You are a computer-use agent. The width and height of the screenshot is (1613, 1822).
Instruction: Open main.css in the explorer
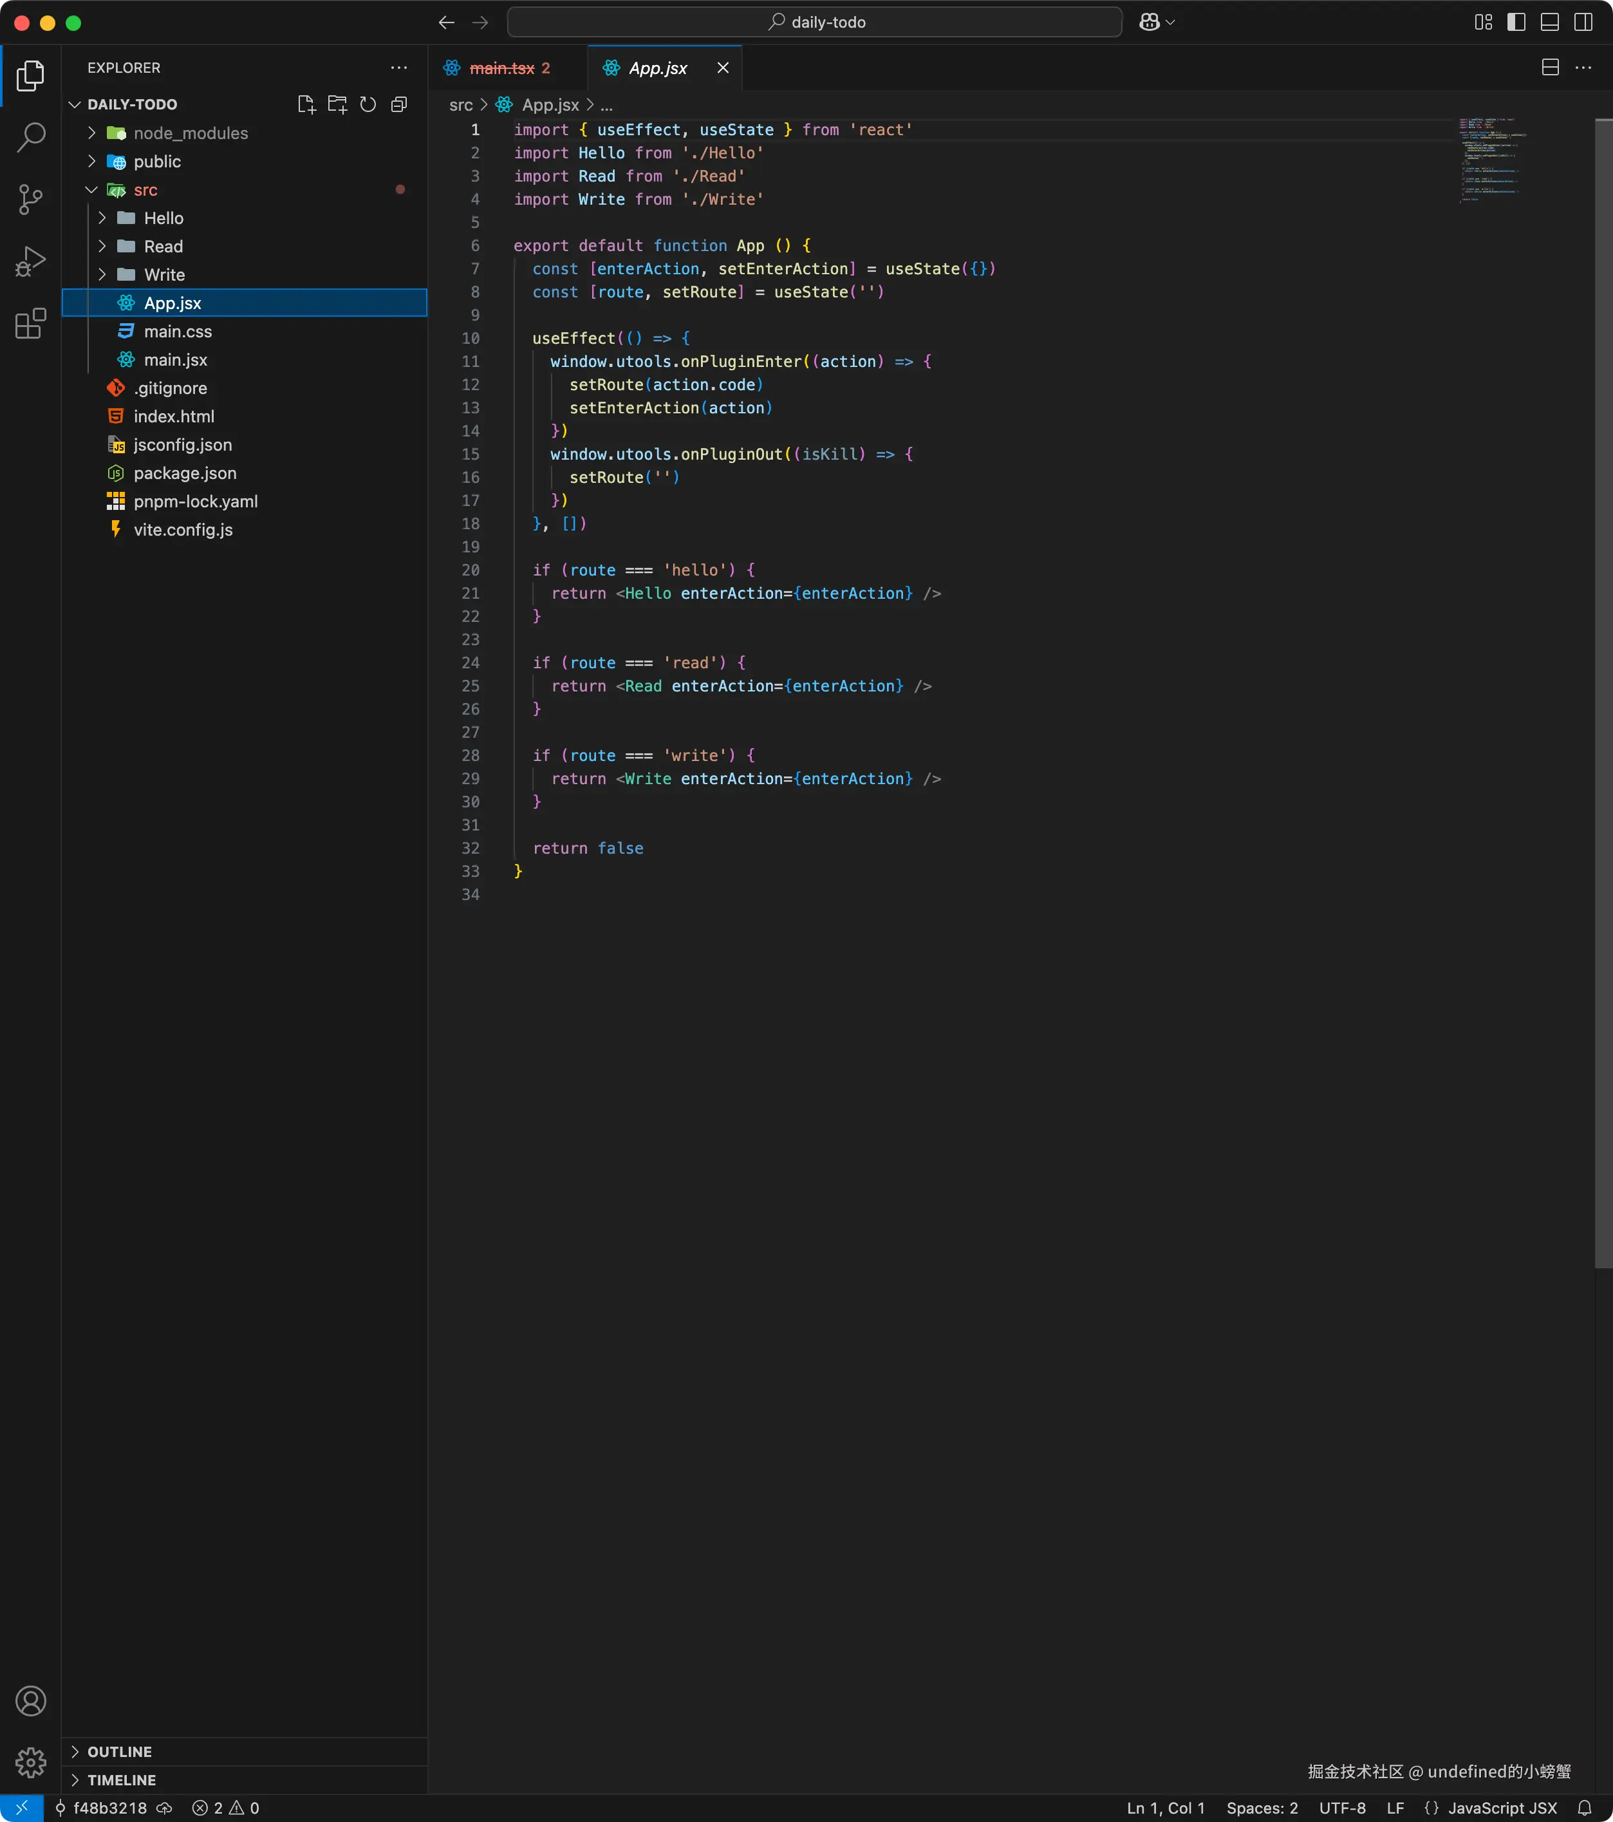tap(178, 332)
